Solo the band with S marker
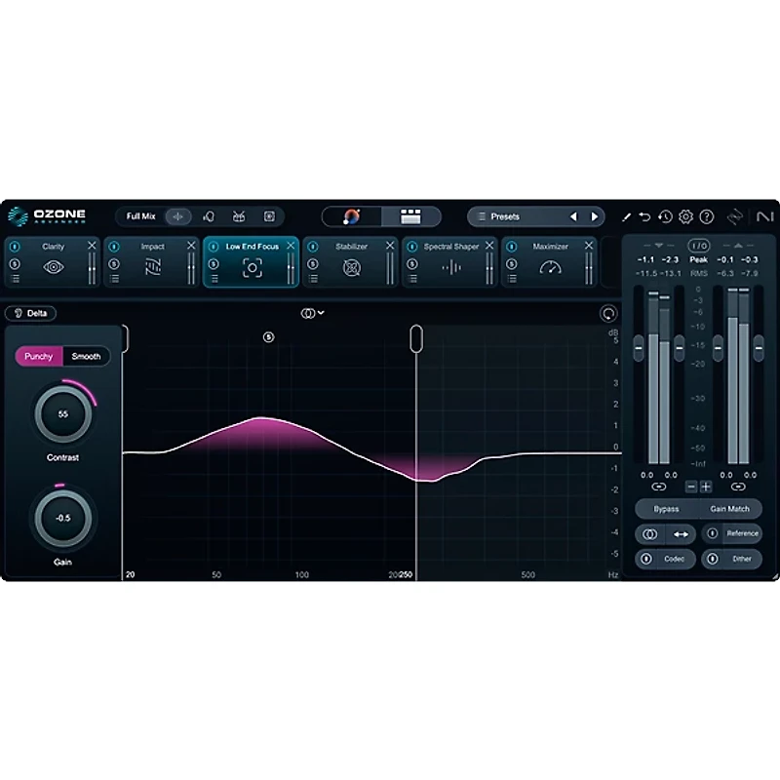Image resolution: width=780 pixels, height=780 pixels. coord(269,337)
